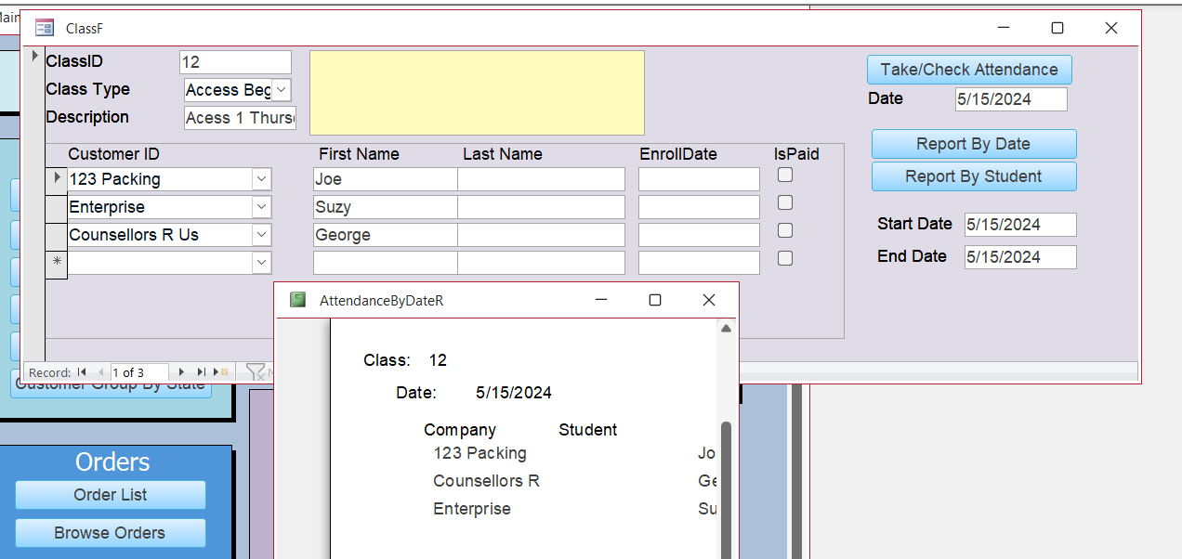Click the new row asterisk selector
The width and height of the screenshot is (1182, 559).
pos(57,263)
